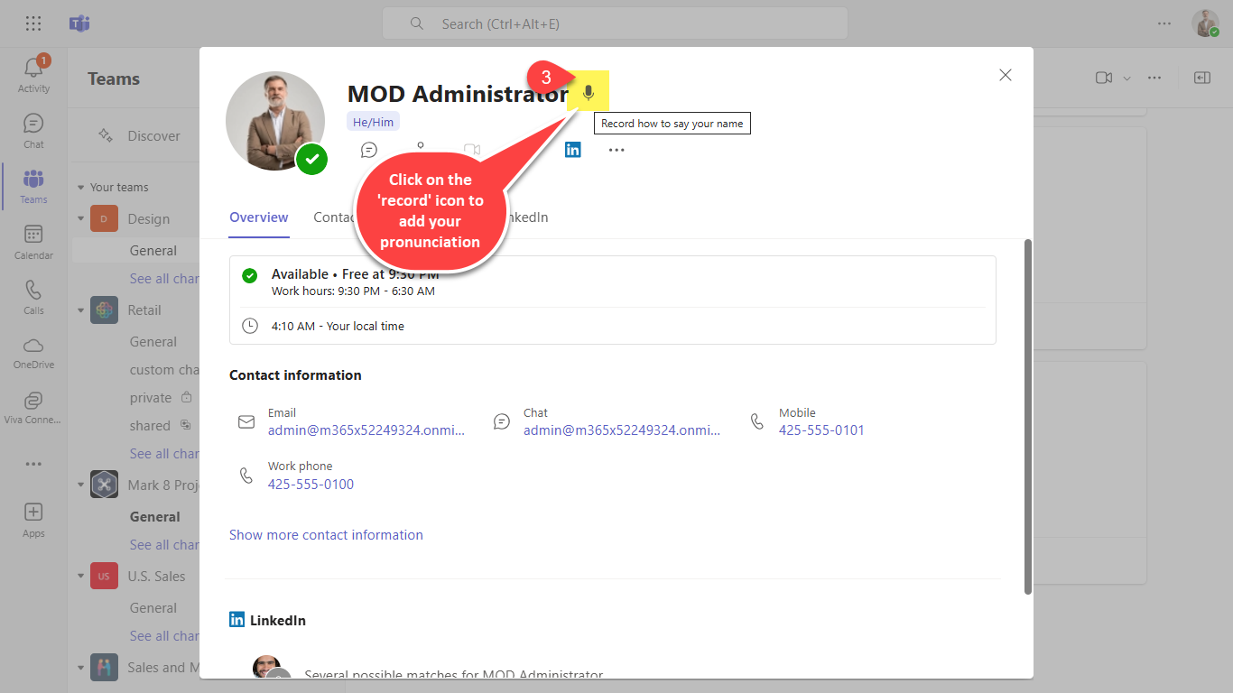Collapse the Retail team channels
The width and height of the screenshot is (1233, 693).
pyautogui.click(x=80, y=310)
